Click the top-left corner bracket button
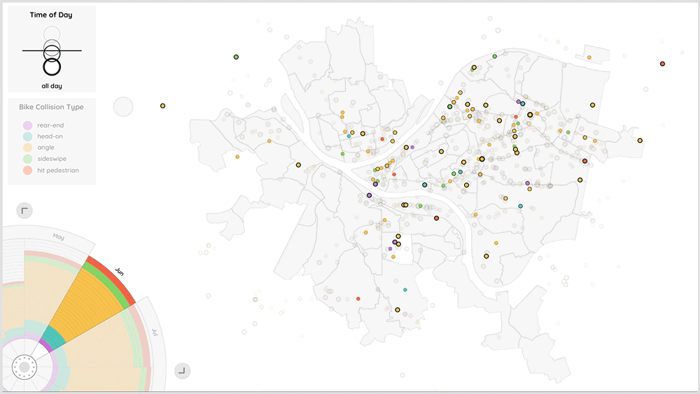The height and width of the screenshot is (394, 700). [x=24, y=211]
